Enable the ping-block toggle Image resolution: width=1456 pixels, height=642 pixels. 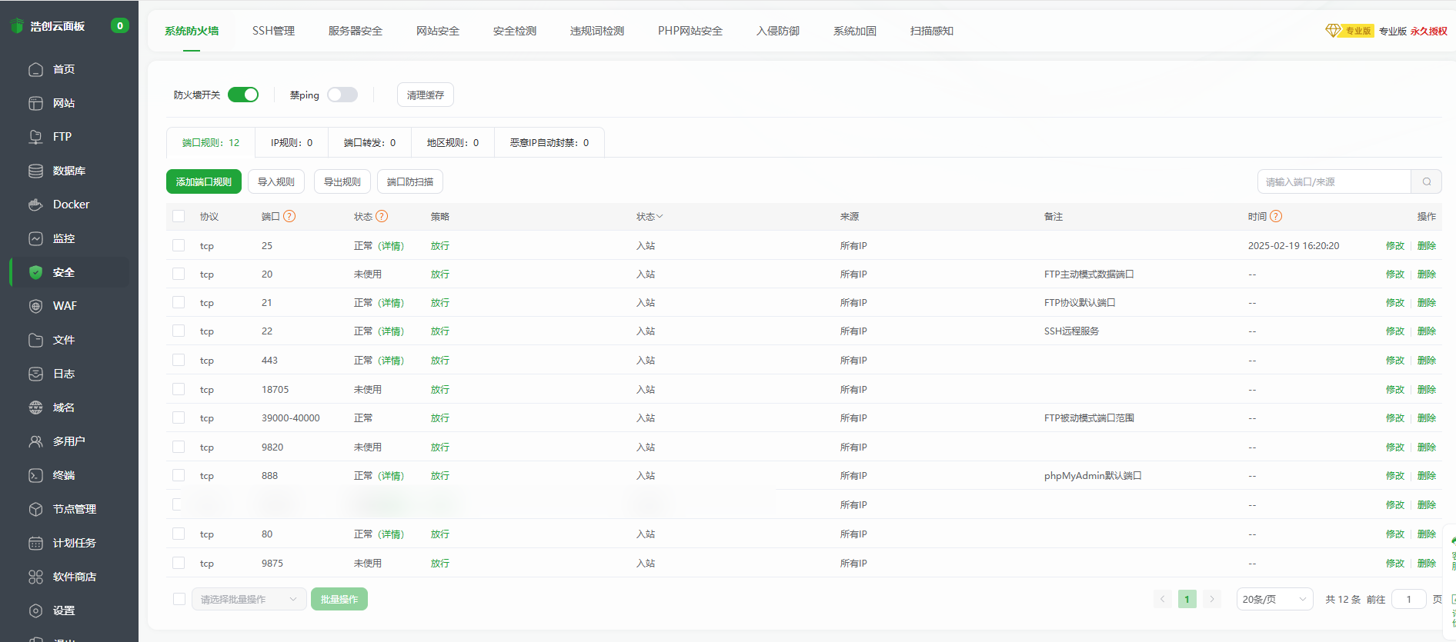coord(342,95)
